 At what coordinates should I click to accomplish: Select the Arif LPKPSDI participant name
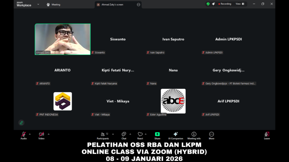[x=228, y=101]
